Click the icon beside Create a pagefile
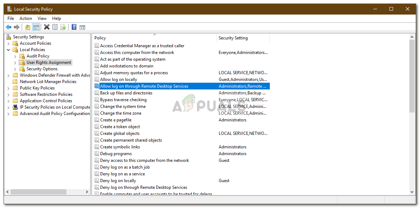 pyautogui.click(x=97, y=120)
